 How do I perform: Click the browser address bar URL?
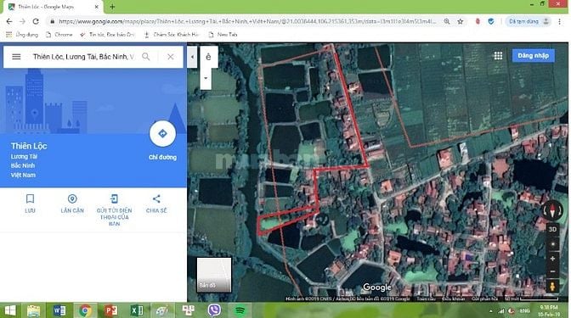247,21
